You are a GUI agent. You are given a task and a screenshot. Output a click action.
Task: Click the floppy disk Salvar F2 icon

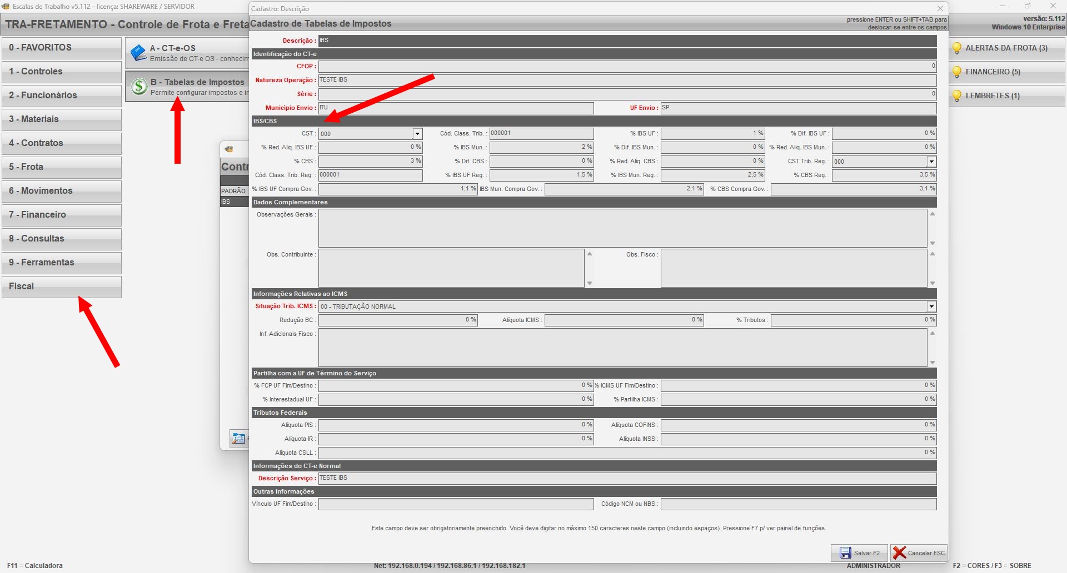click(x=845, y=553)
